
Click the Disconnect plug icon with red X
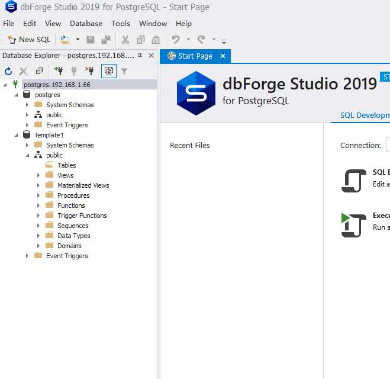pyautogui.click(x=89, y=71)
